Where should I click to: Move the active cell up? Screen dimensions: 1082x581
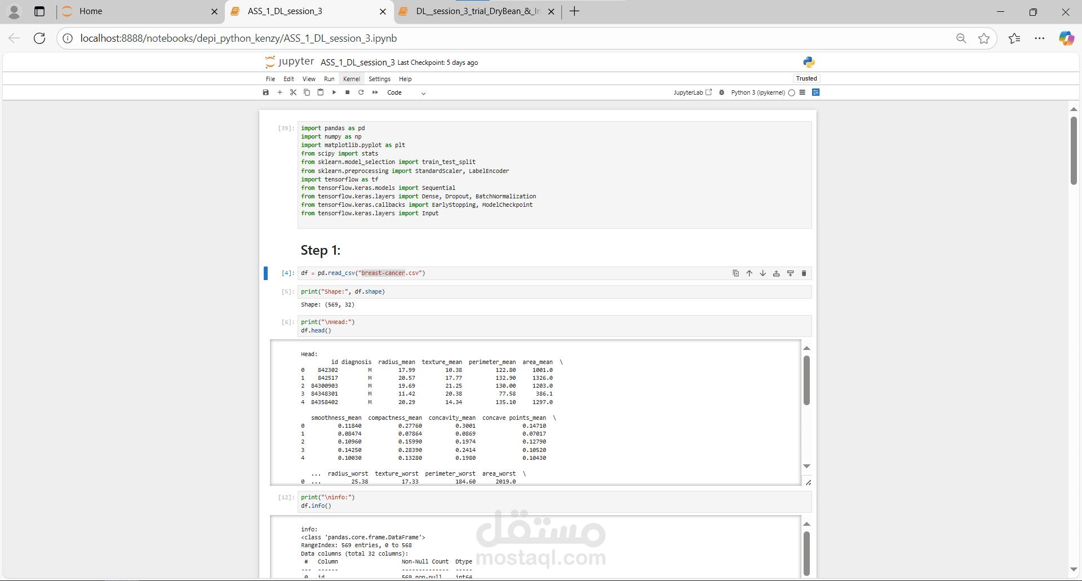[x=749, y=273]
